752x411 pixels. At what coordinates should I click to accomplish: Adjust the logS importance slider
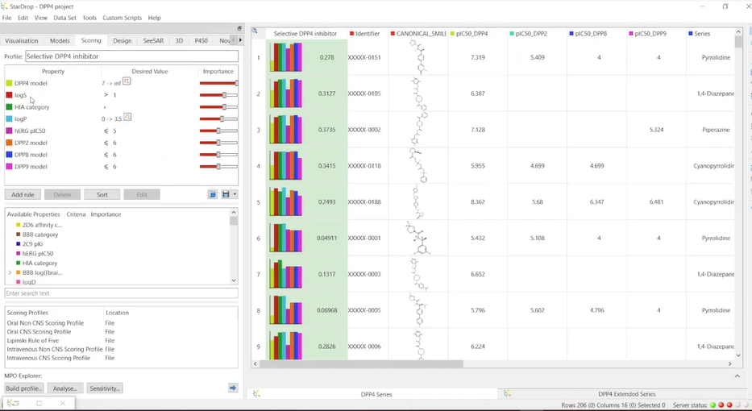(x=224, y=95)
